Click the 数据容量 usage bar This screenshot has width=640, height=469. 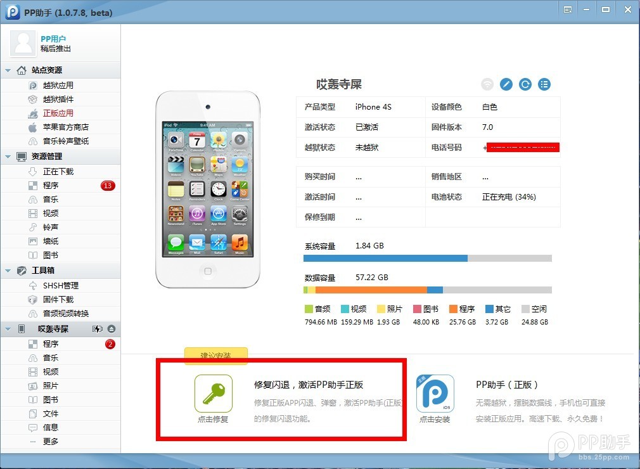point(428,290)
